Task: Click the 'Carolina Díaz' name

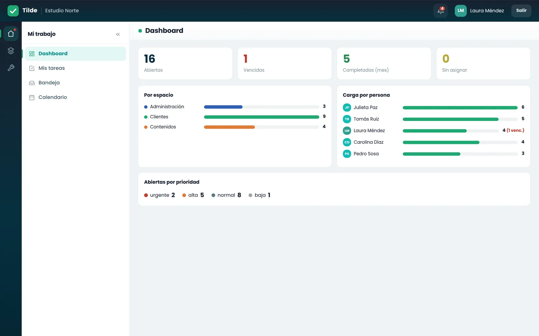Action: [x=369, y=142]
